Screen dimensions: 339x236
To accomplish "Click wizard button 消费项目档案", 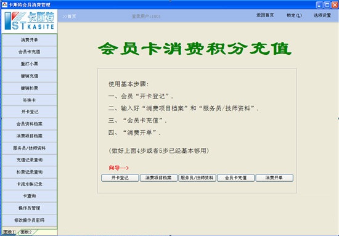I will tap(158, 178).
